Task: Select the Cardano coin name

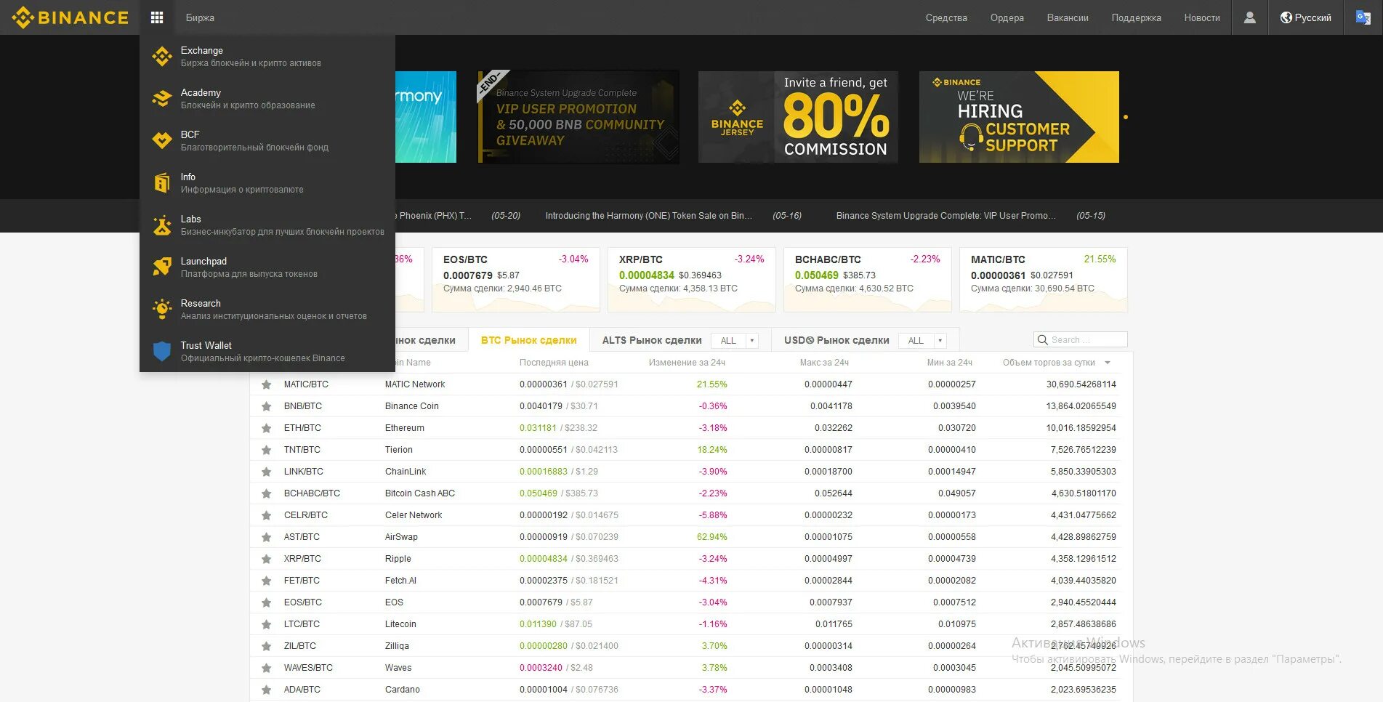Action: click(403, 690)
